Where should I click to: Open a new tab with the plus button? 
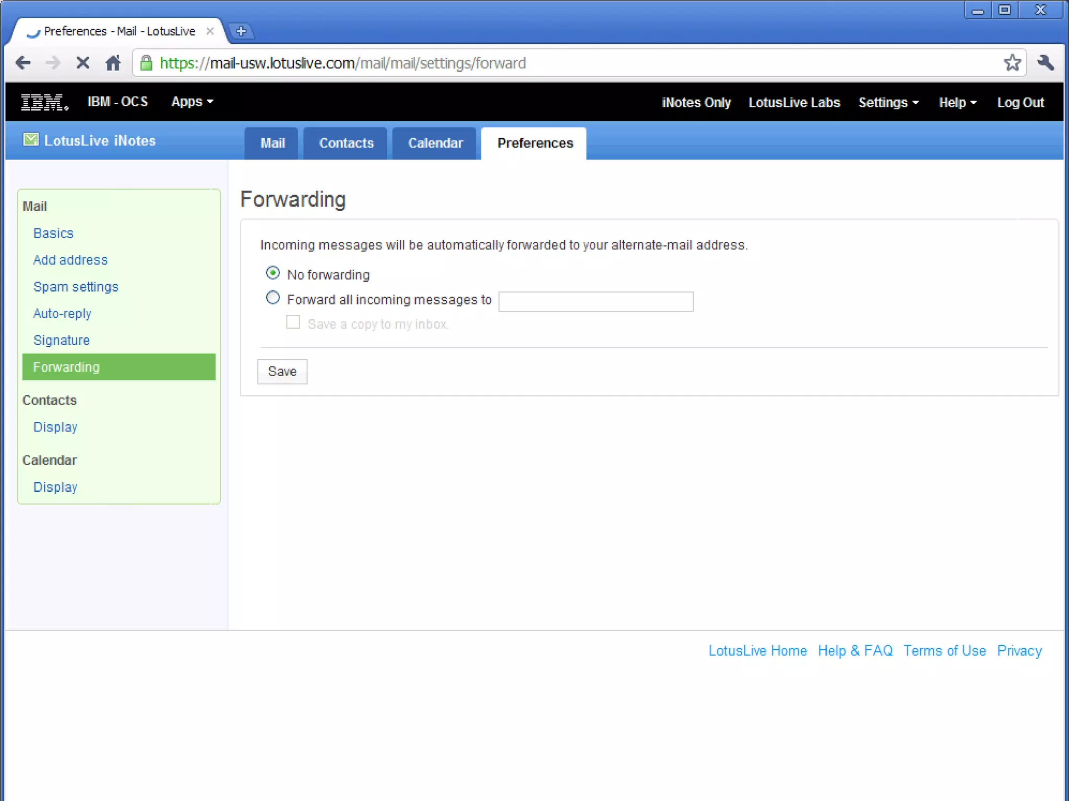[x=241, y=31]
